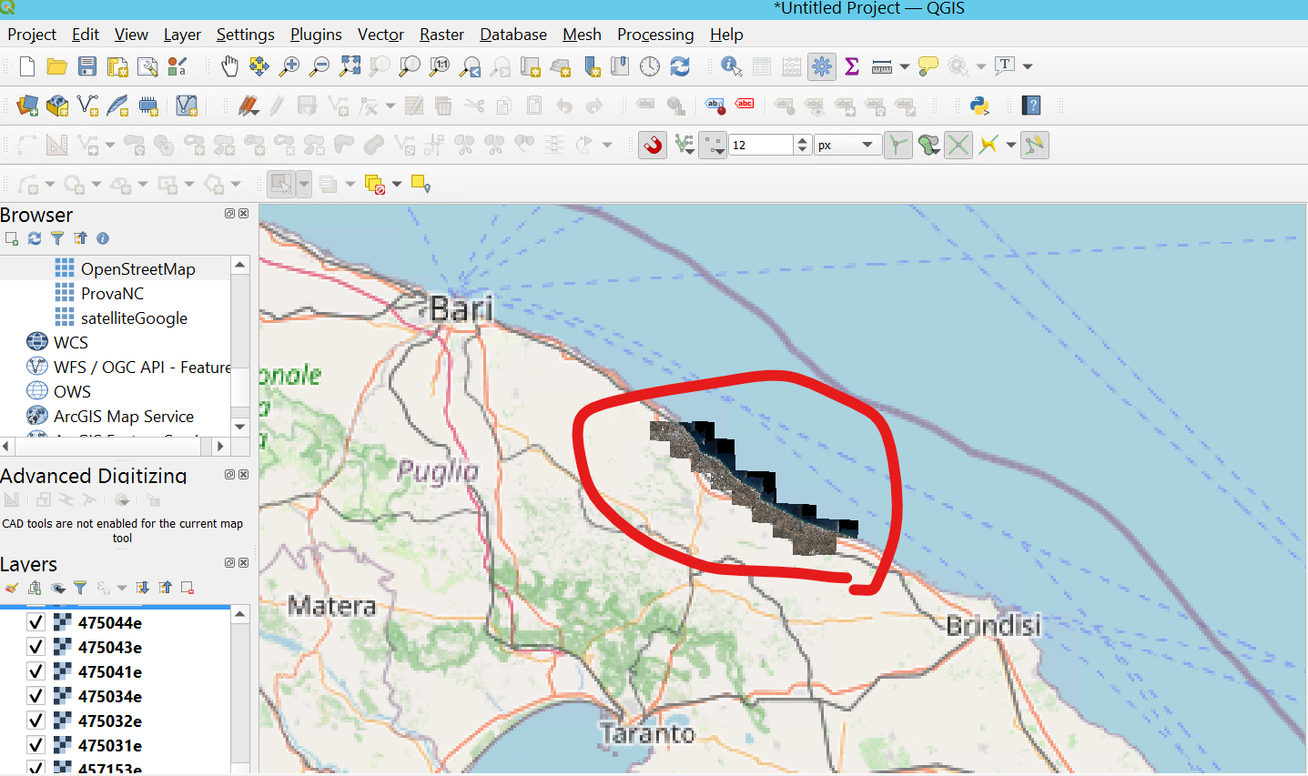
Task: Select the Identify Features tool
Action: click(731, 66)
